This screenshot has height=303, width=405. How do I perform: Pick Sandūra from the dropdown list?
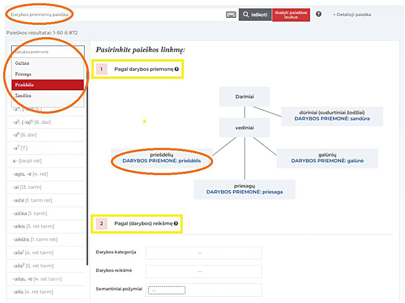[x=23, y=95]
